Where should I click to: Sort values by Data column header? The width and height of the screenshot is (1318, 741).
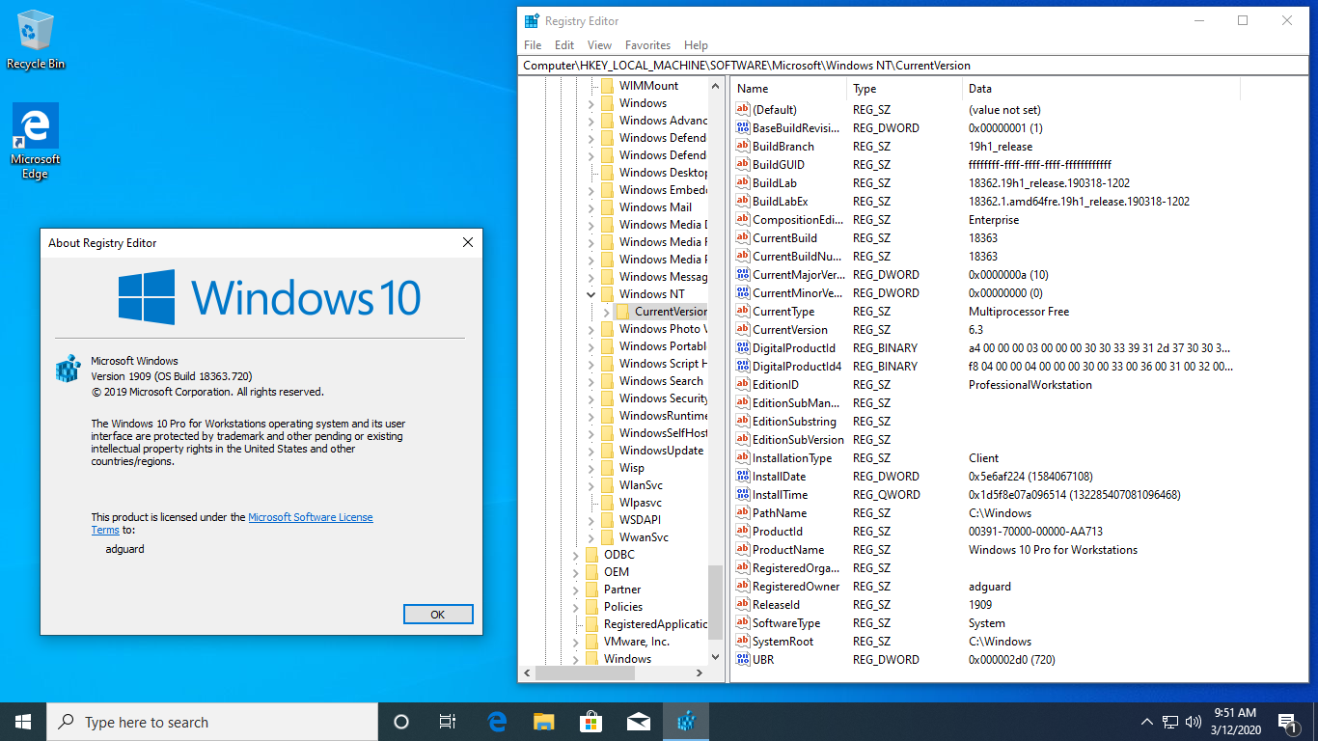click(x=1101, y=88)
